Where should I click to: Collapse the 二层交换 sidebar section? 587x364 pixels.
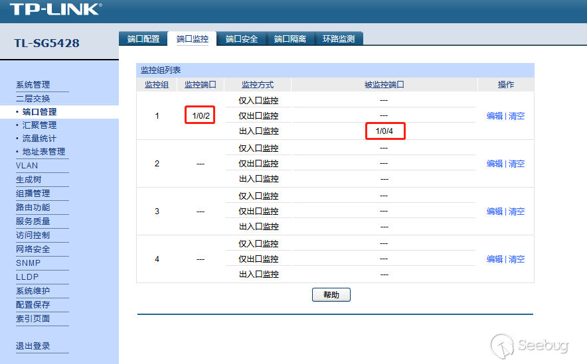33,99
